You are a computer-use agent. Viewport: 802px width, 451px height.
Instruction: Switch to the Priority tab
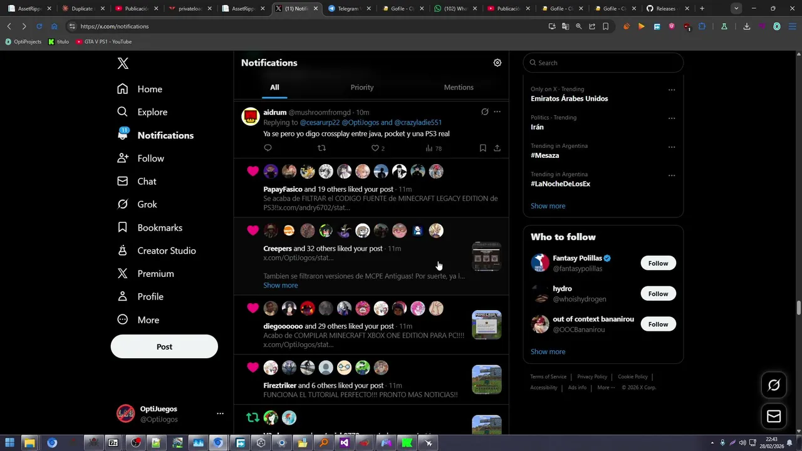[362, 87]
